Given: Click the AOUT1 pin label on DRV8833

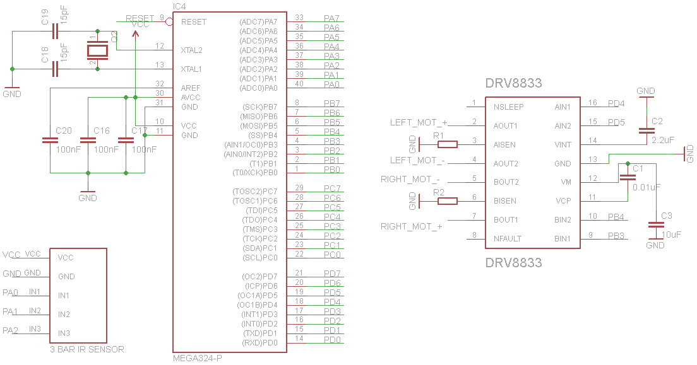Looking at the screenshot, I should point(506,126).
